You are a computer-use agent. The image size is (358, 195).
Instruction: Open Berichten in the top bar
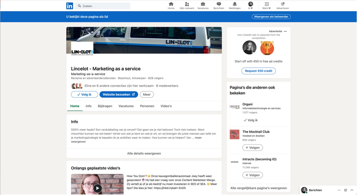219,6
